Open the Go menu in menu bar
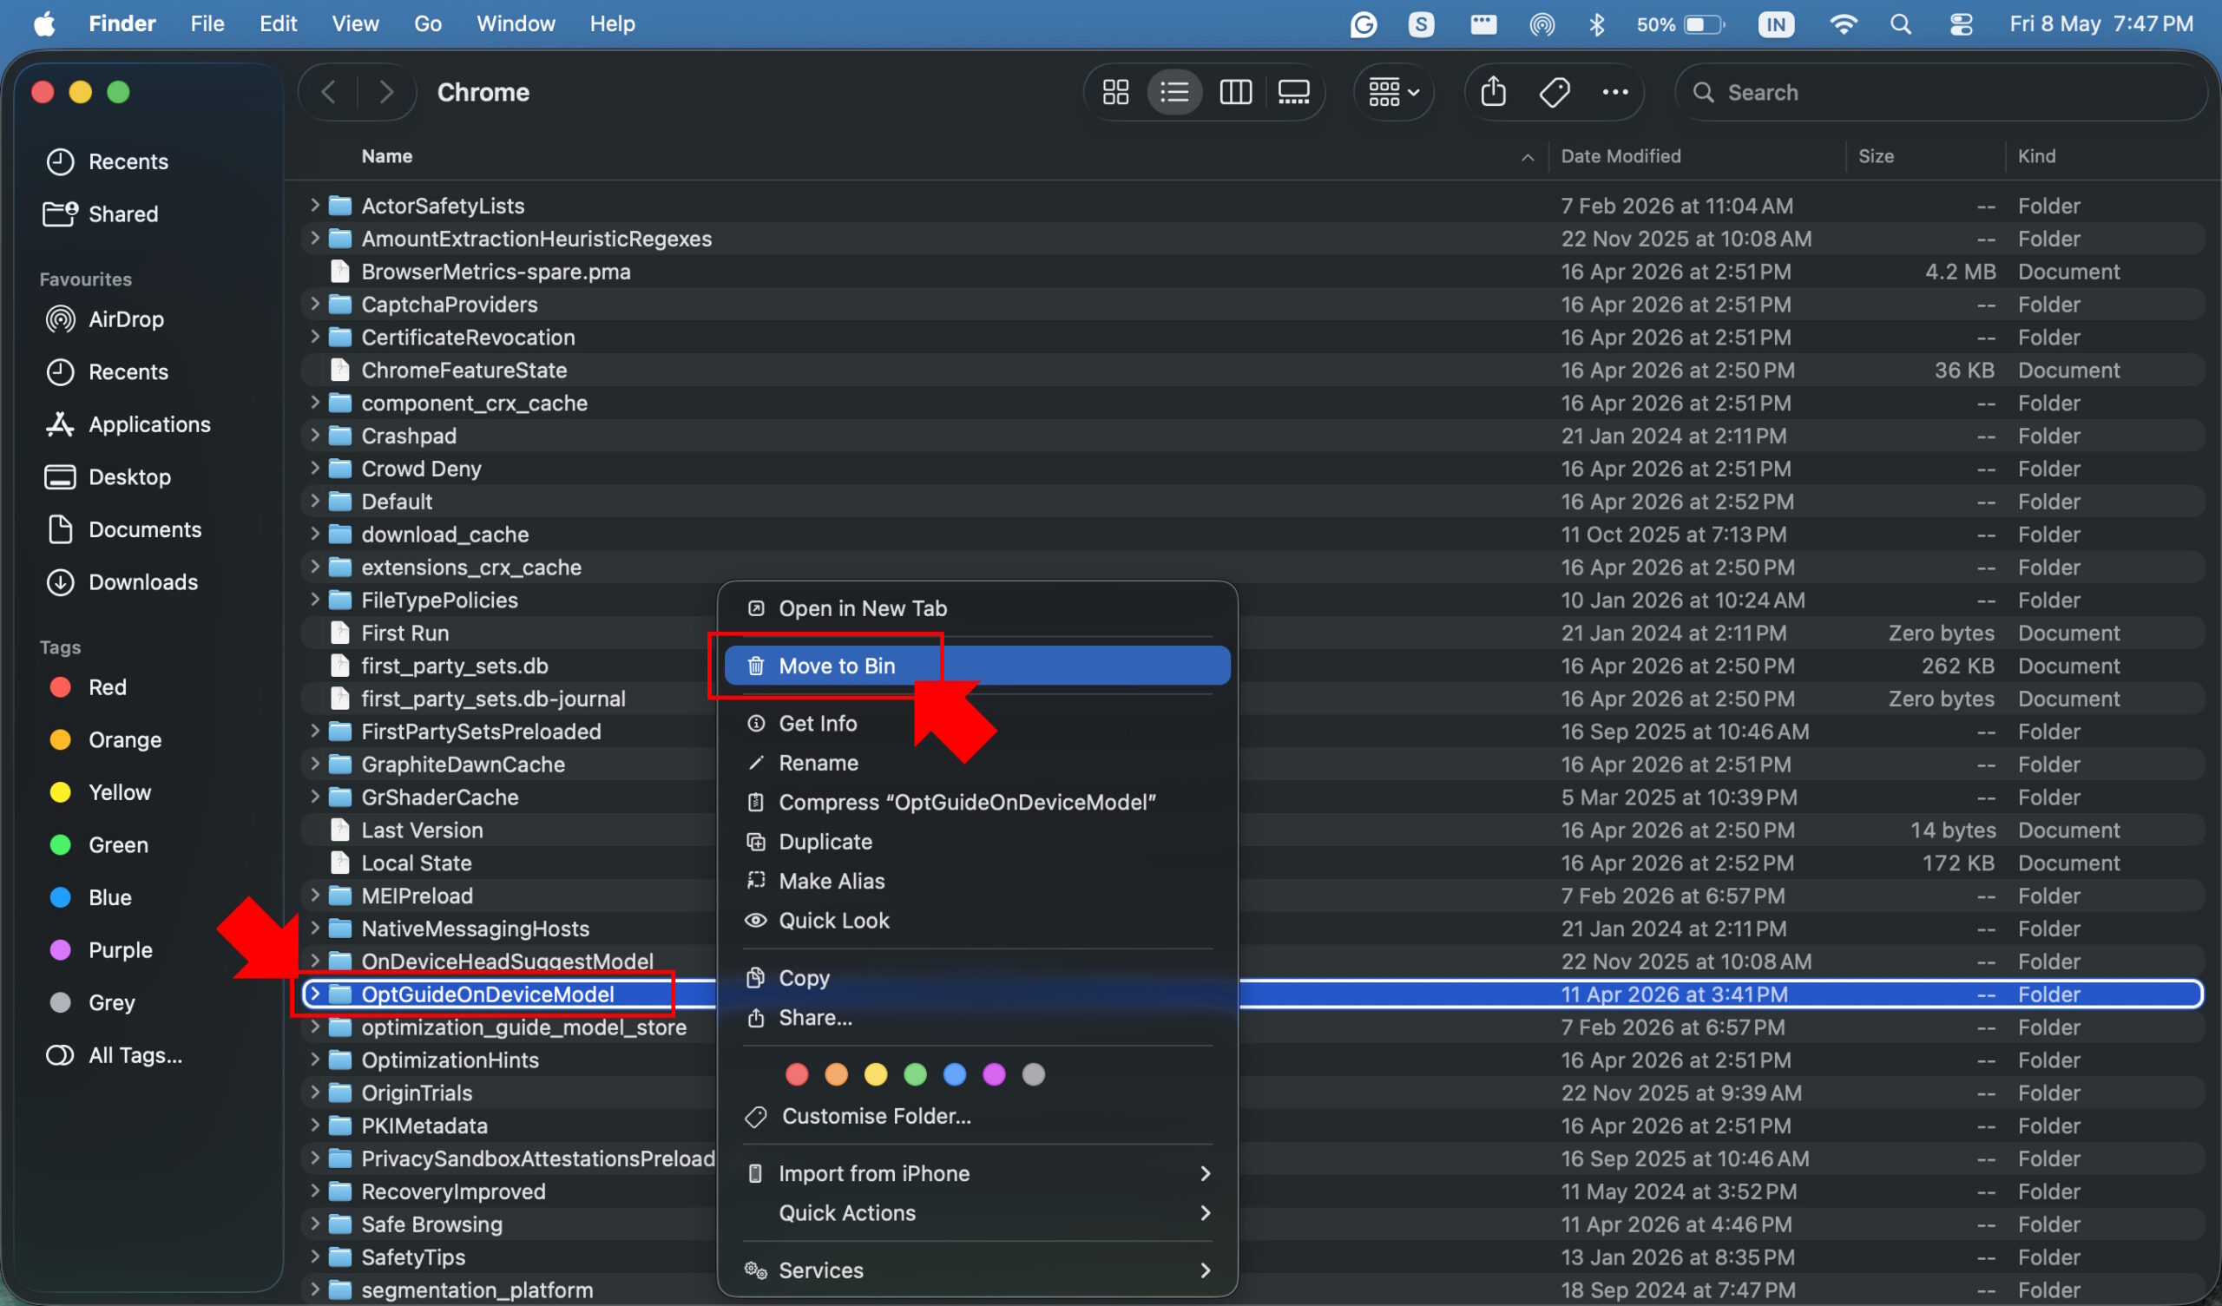The height and width of the screenshot is (1306, 2222). (x=428, y=23)
